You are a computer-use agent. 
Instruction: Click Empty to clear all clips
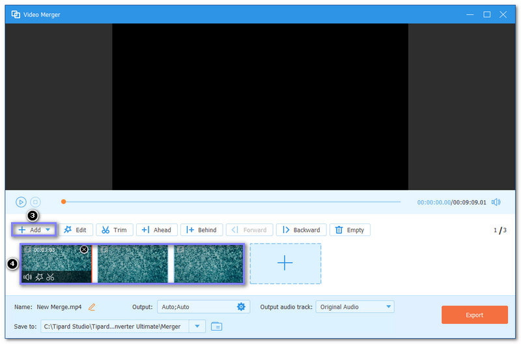(x=350, y=230)
